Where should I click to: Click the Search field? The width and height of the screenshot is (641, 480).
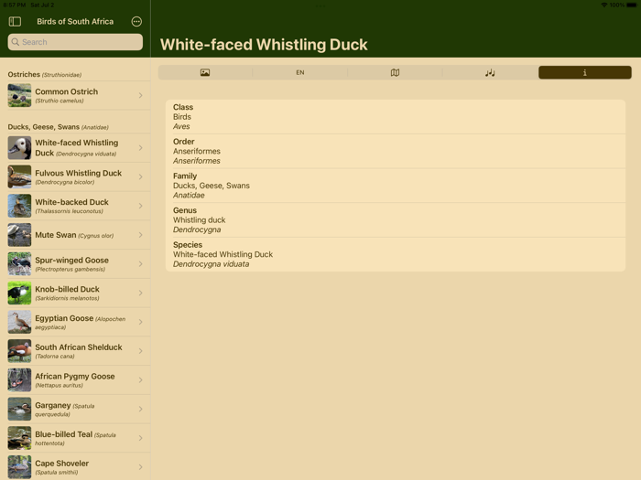75,42
